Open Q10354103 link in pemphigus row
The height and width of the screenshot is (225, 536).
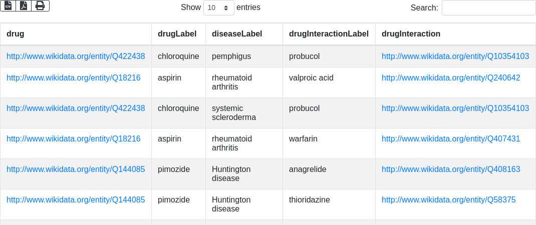[x=455, y=56]
